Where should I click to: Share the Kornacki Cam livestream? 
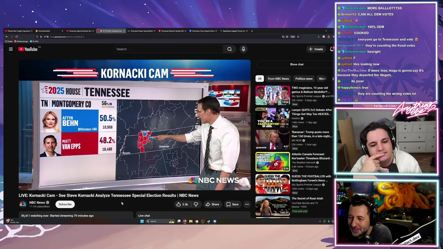pyautogui.click(x=212, y=204)
